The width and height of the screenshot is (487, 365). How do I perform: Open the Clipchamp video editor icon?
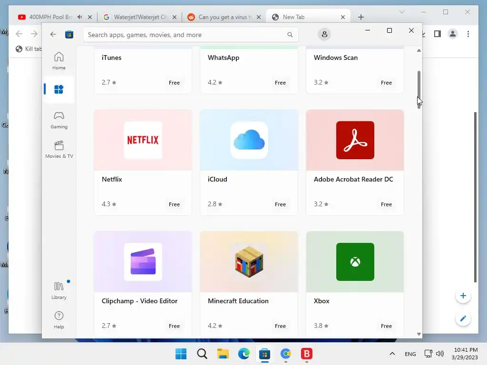(x=143, y=262)
